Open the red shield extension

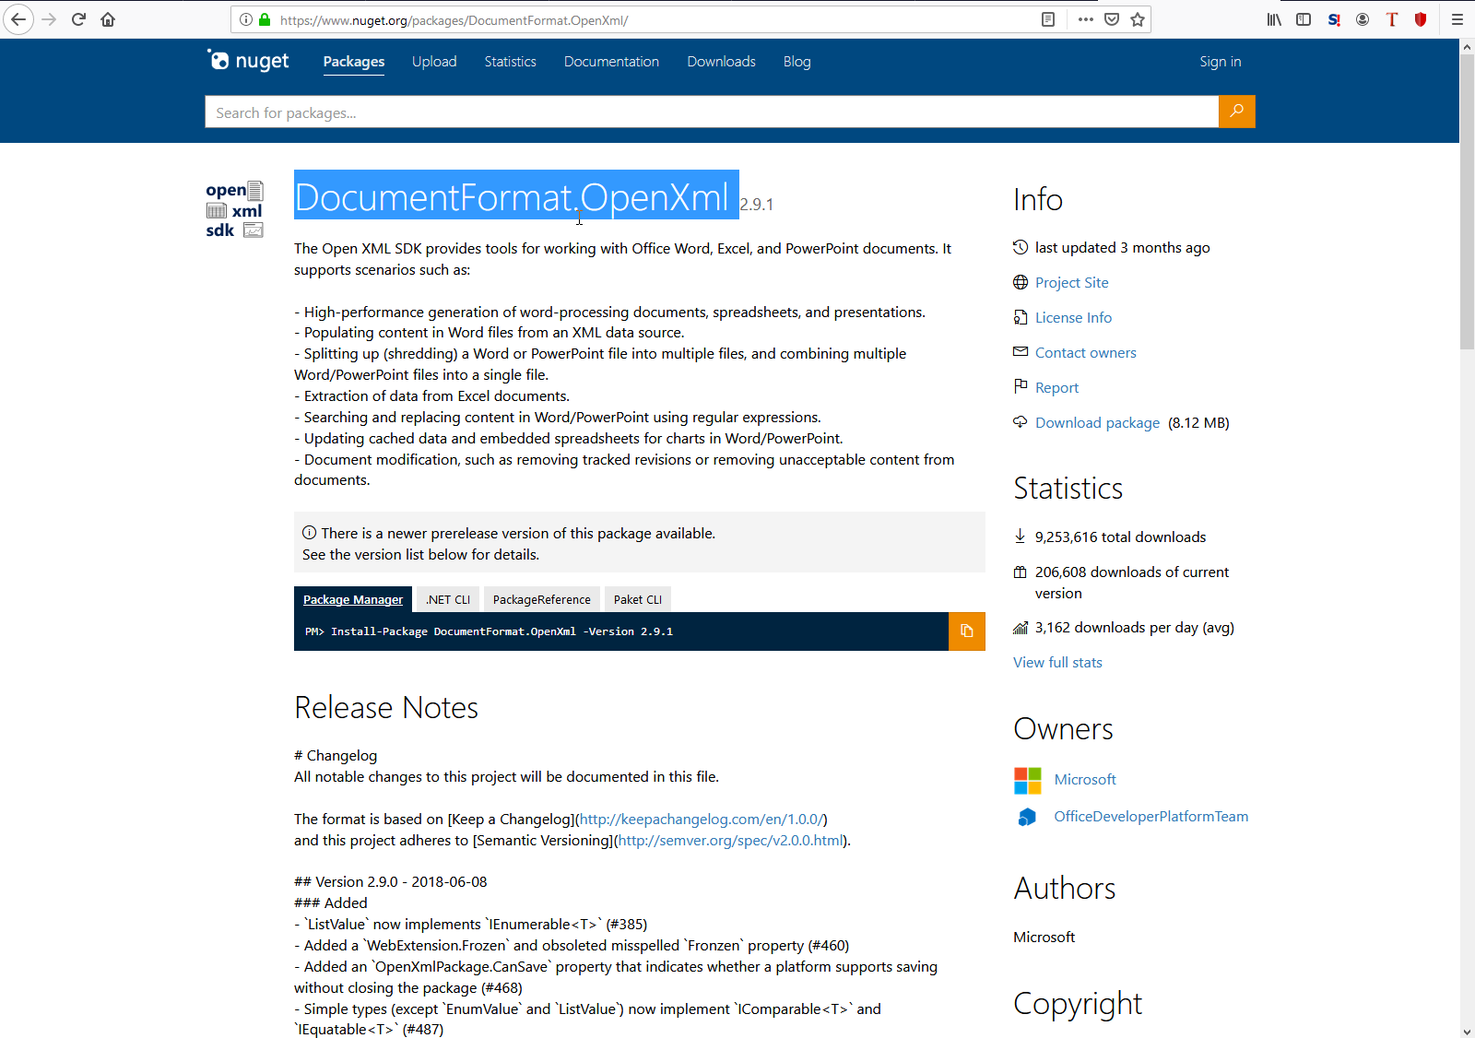[1421, 19]
